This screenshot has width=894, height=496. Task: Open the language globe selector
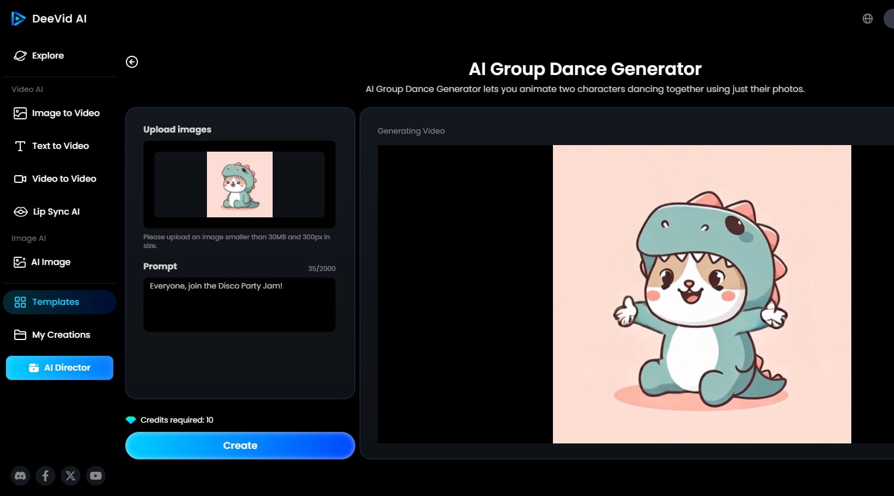coord(867,19)
